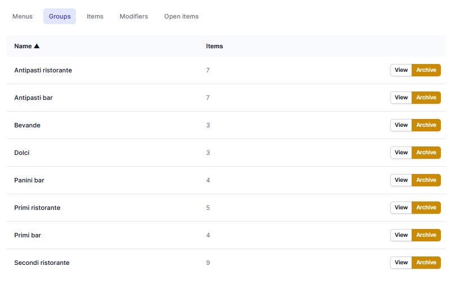Archive the Secondi ristorante group
The height and width of the screenshot is (289, 460).
point(426,263)
